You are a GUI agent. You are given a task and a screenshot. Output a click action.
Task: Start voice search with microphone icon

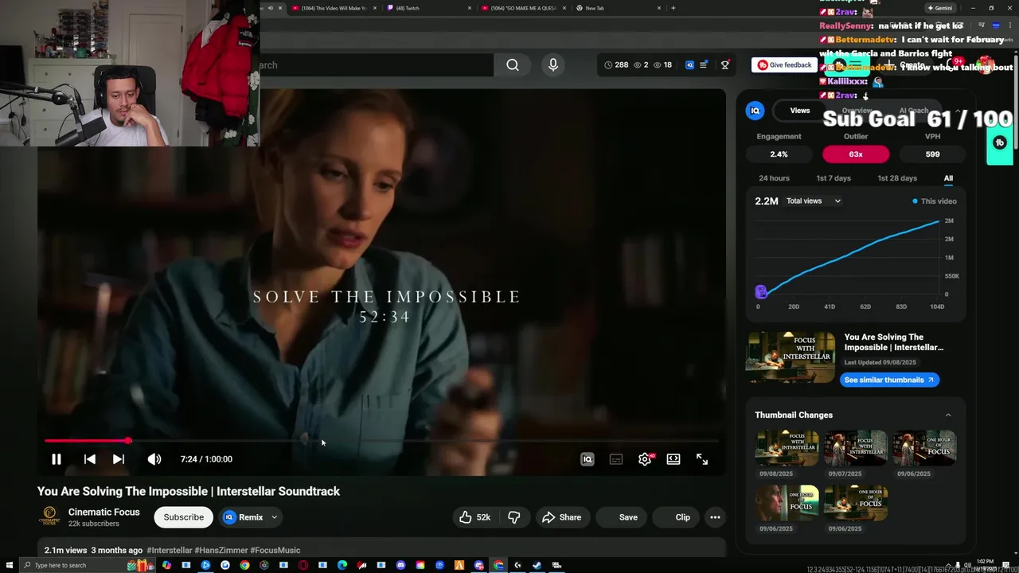point(553,65)
